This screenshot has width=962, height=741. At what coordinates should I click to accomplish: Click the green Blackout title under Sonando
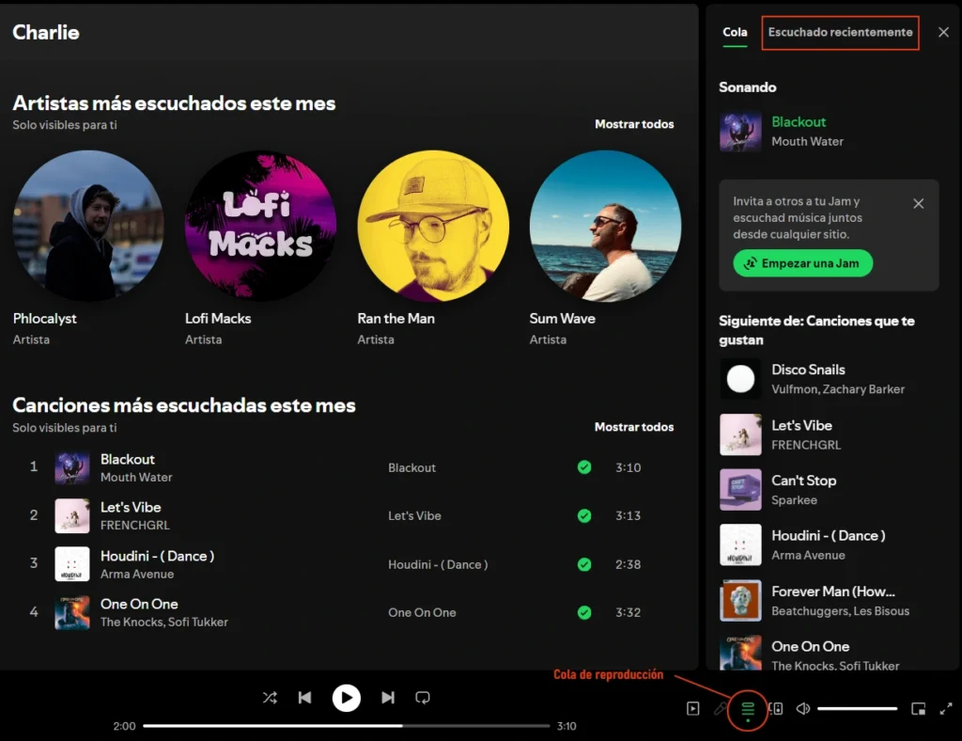point(799,121)
